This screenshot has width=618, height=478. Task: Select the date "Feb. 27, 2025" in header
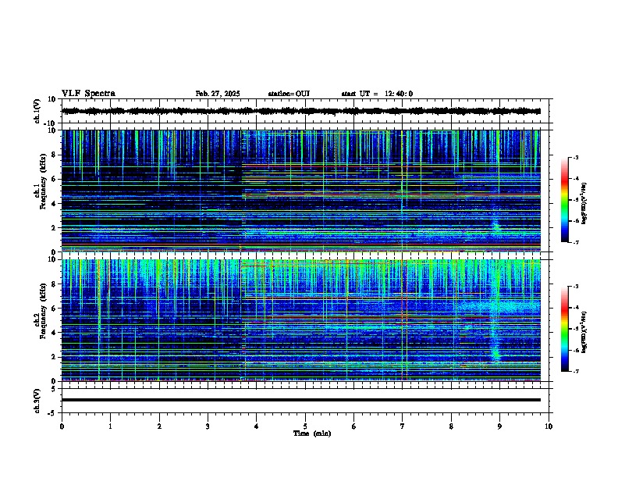click(x=218, y=94)
